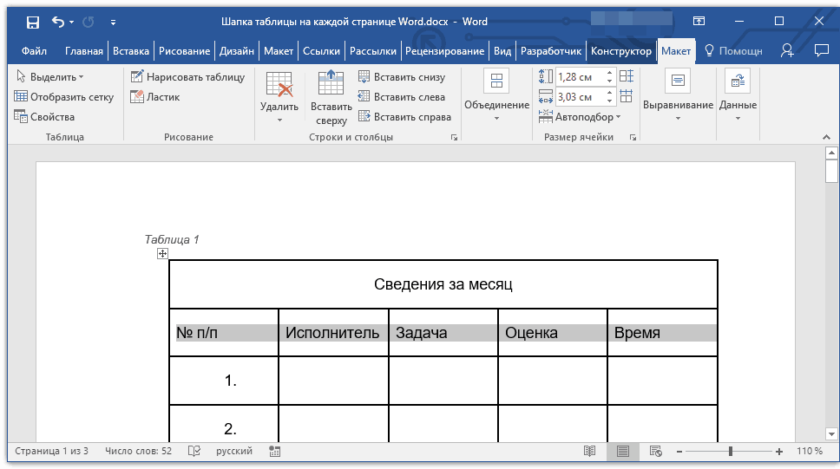The image size is (840, 469).
Task: Open table Properties (Свойства)
Action: [x=44, y=117]
